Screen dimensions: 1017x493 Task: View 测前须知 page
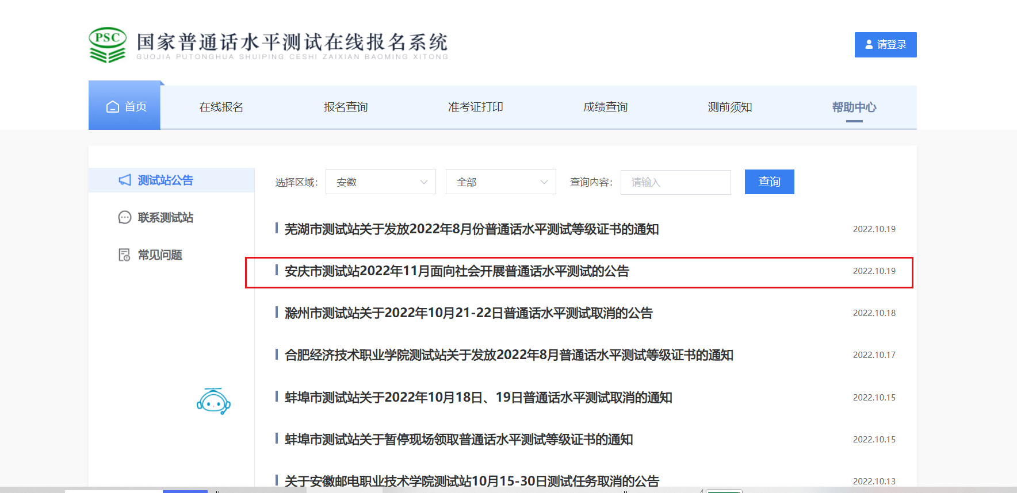[729, 107]
